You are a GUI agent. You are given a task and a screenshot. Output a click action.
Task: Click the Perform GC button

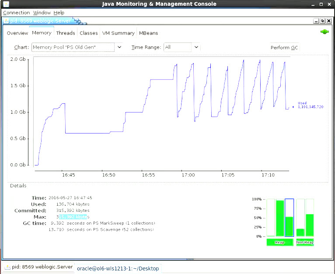coord(284,47)
